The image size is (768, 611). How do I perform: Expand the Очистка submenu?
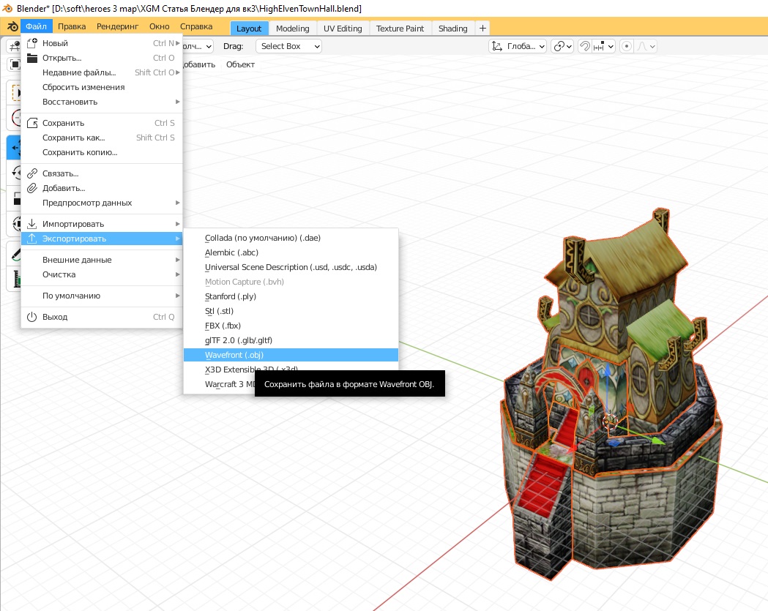102,274
